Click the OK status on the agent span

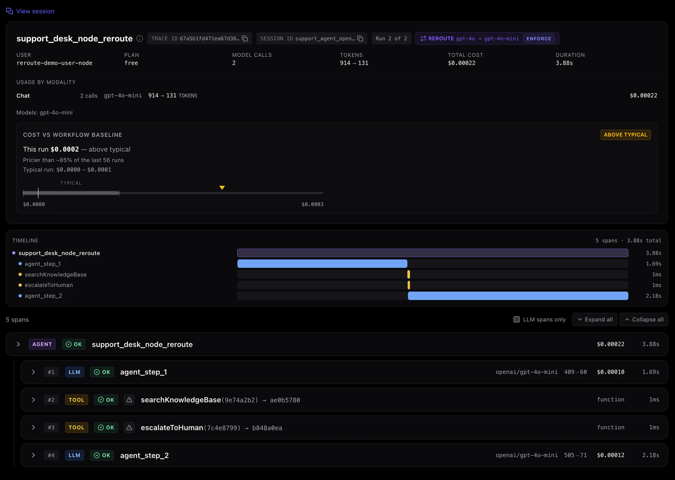click(x=74, y=344)
